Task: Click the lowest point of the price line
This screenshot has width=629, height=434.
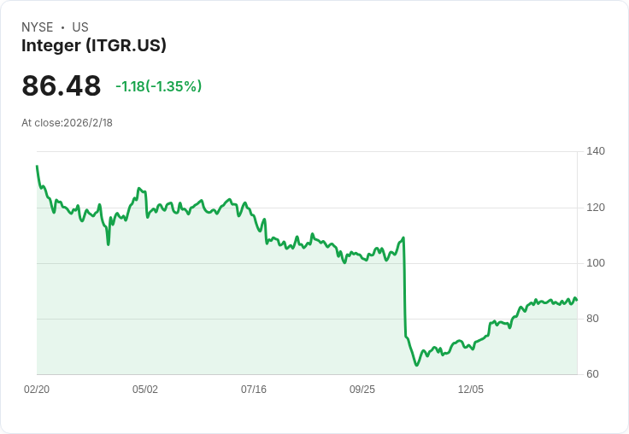Action: click(x=417, y=365)
